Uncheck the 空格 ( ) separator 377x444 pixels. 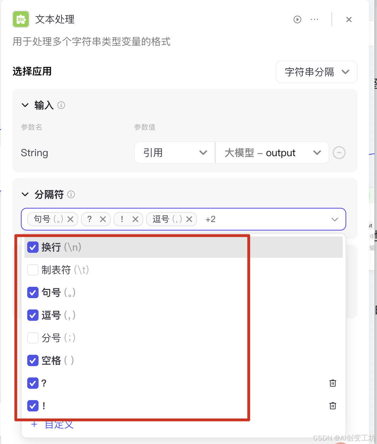[33, 360]
